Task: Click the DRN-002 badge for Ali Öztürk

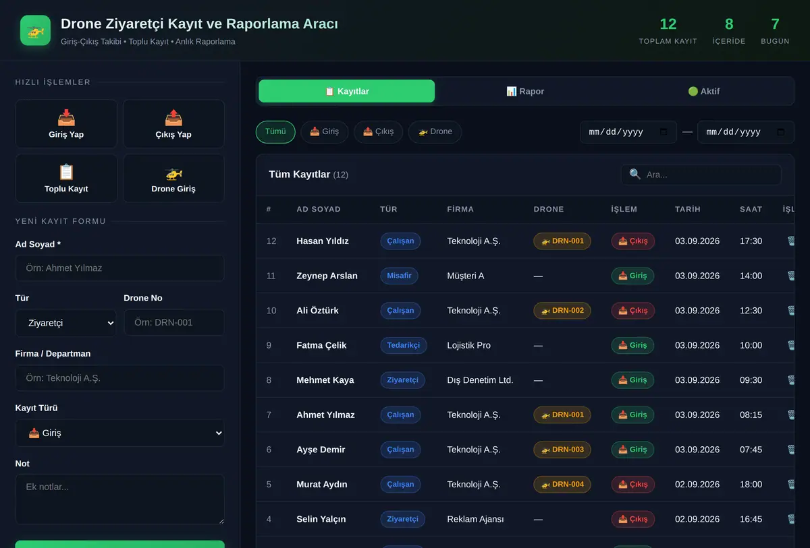Action: [x=562, y=310]
